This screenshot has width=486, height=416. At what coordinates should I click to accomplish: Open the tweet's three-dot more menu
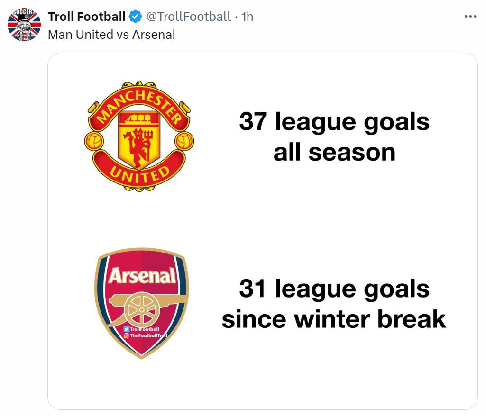(470, 17)
